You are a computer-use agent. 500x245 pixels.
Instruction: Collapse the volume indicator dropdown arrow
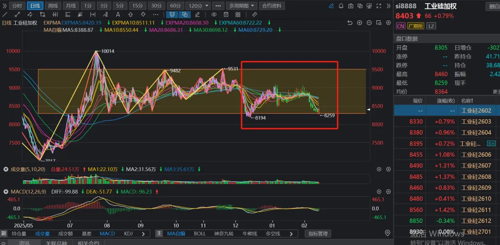[6, 170]
